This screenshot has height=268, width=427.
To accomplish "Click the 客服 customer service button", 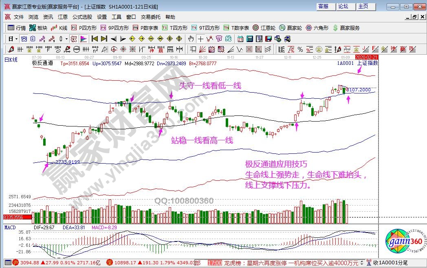I will (323, 7).
